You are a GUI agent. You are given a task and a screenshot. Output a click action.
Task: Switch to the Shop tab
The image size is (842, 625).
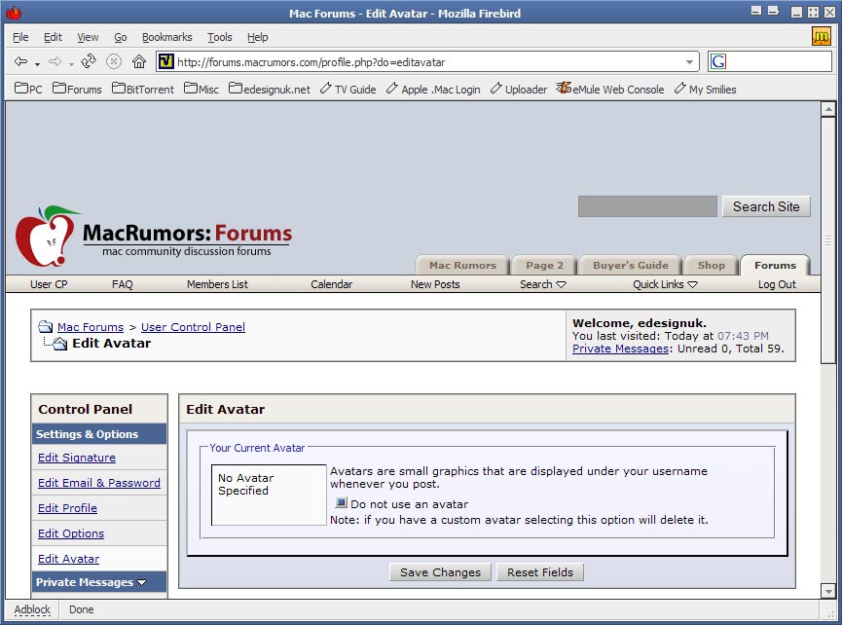click(x=711, y=265)
